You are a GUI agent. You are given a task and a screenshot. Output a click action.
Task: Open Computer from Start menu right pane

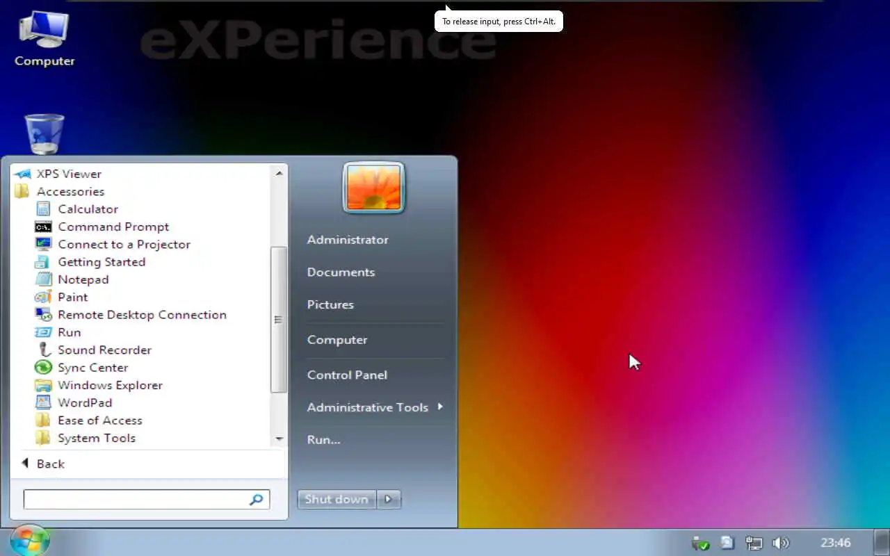pyautogui.click(x=337, y=340)
